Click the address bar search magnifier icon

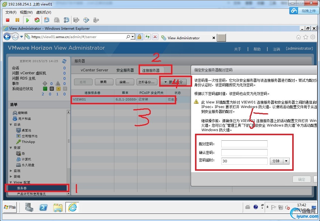point(128,37)
